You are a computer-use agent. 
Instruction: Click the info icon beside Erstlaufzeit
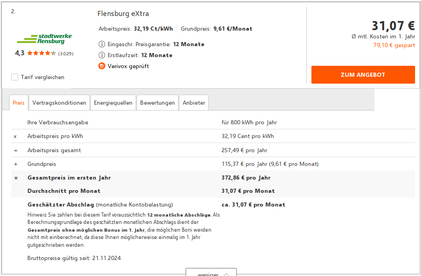(102, 55)
